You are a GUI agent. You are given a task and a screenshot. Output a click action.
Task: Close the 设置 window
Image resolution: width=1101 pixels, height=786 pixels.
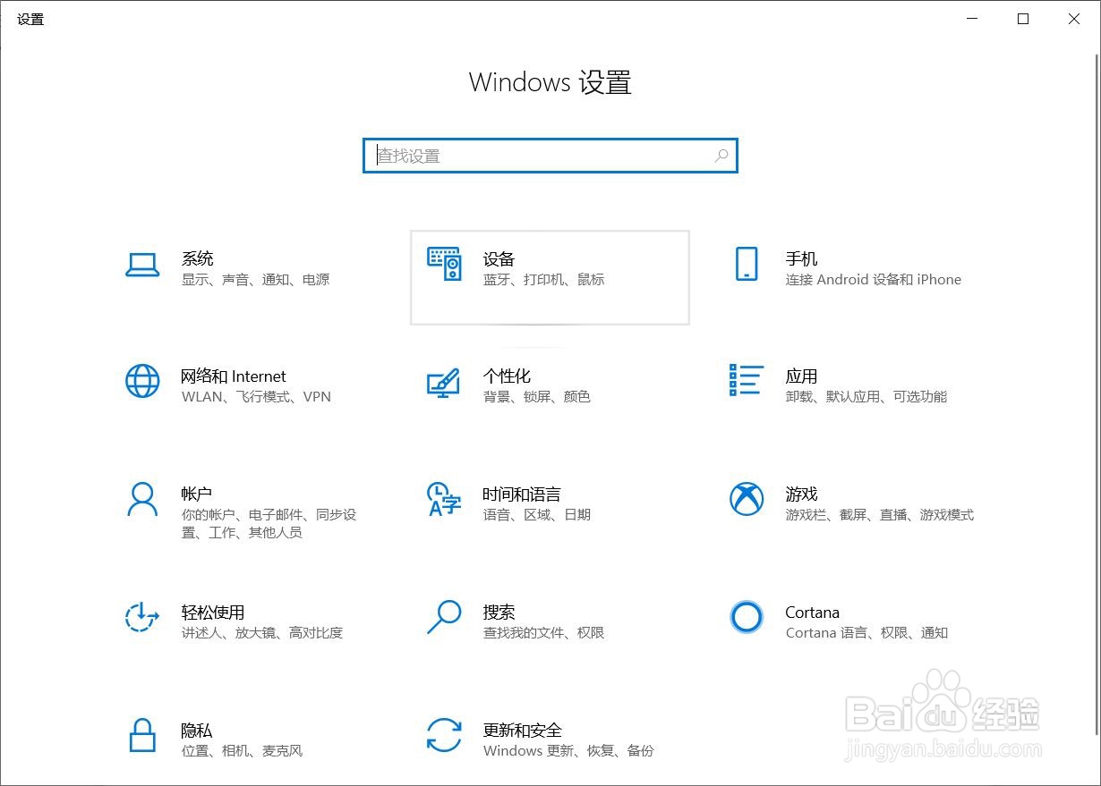pyautogui.click(x=1074, y=19)
